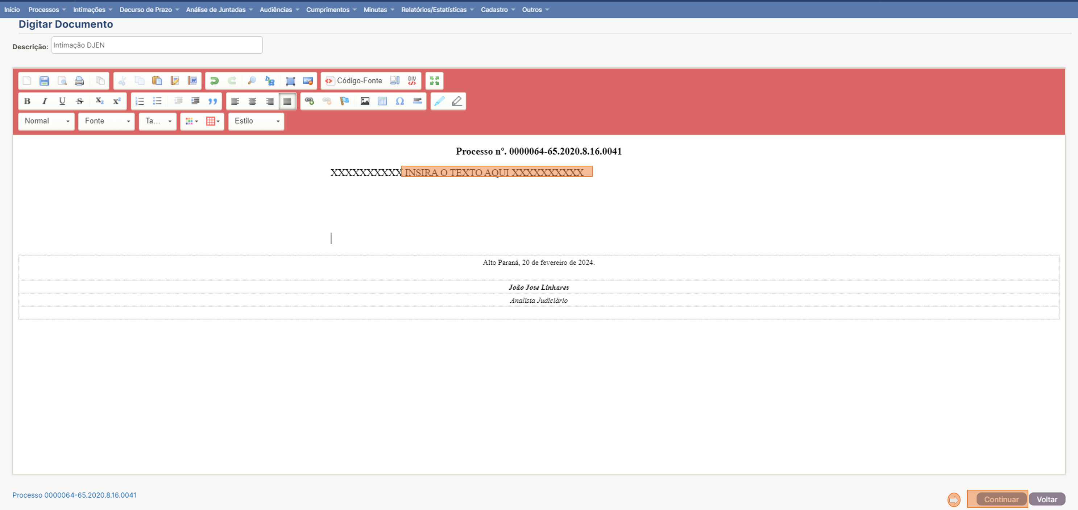Toggle center alignment

[x=252, y=101]
